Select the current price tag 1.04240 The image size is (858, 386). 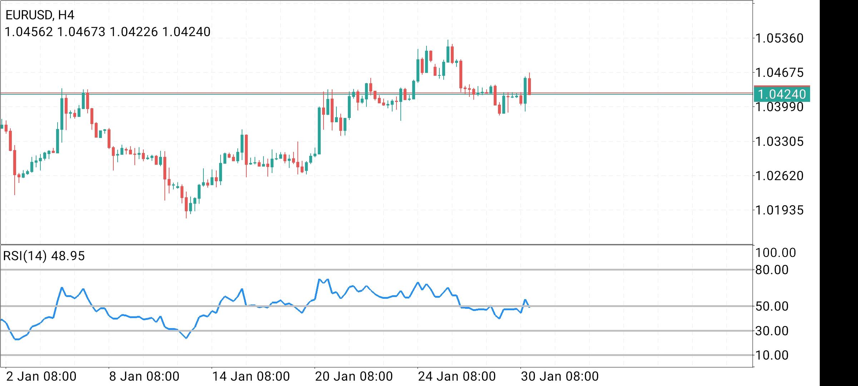coord(782,94)
